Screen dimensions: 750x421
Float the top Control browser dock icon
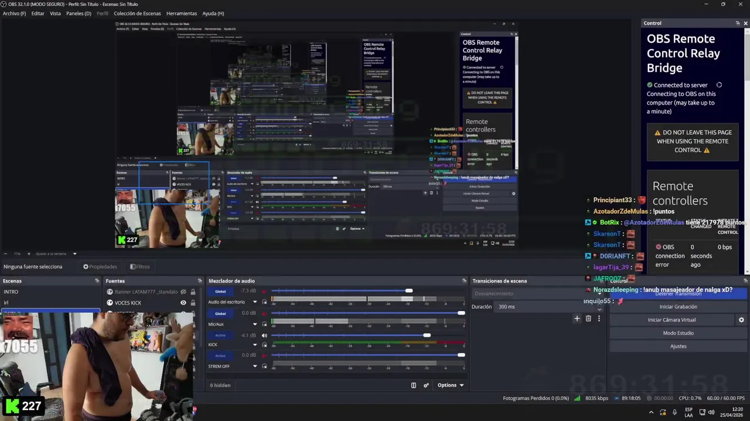[x=738, y=23]
